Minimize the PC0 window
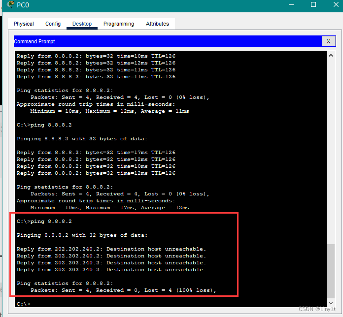Image resolution: width=343 pixels, height=317 pixels. [x=291, y=4]
